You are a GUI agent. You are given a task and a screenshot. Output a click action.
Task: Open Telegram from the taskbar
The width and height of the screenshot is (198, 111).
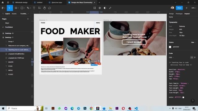coord(79,108)
